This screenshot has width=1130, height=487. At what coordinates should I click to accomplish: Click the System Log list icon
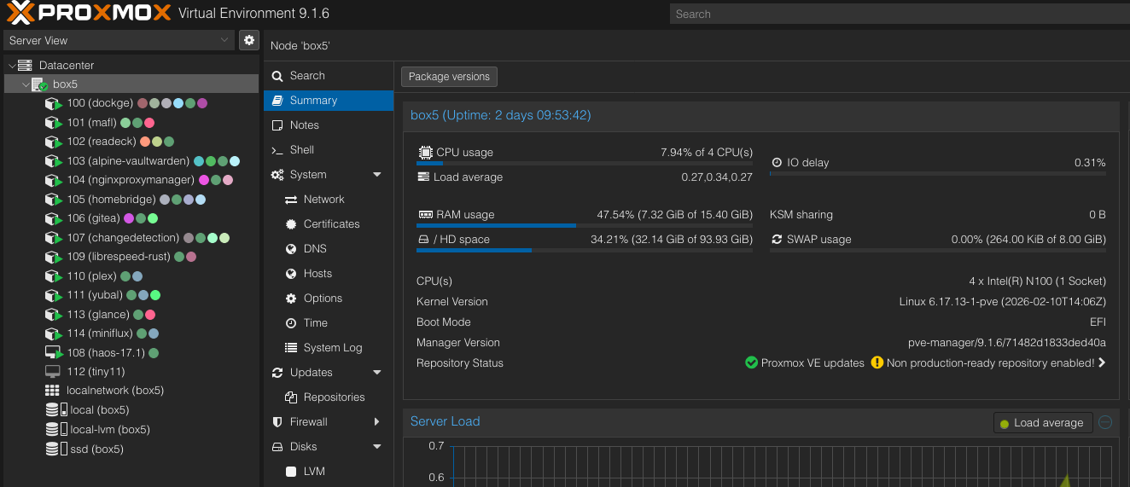coord(290,348)
